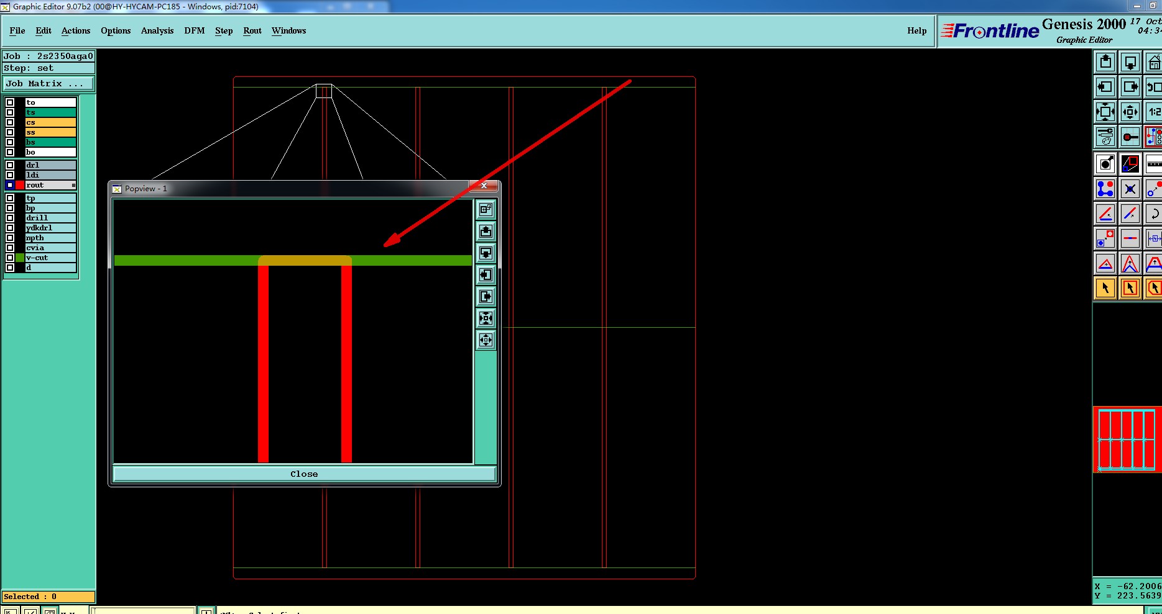
Task: Open the DFM menu
Action: click(195, 31)
